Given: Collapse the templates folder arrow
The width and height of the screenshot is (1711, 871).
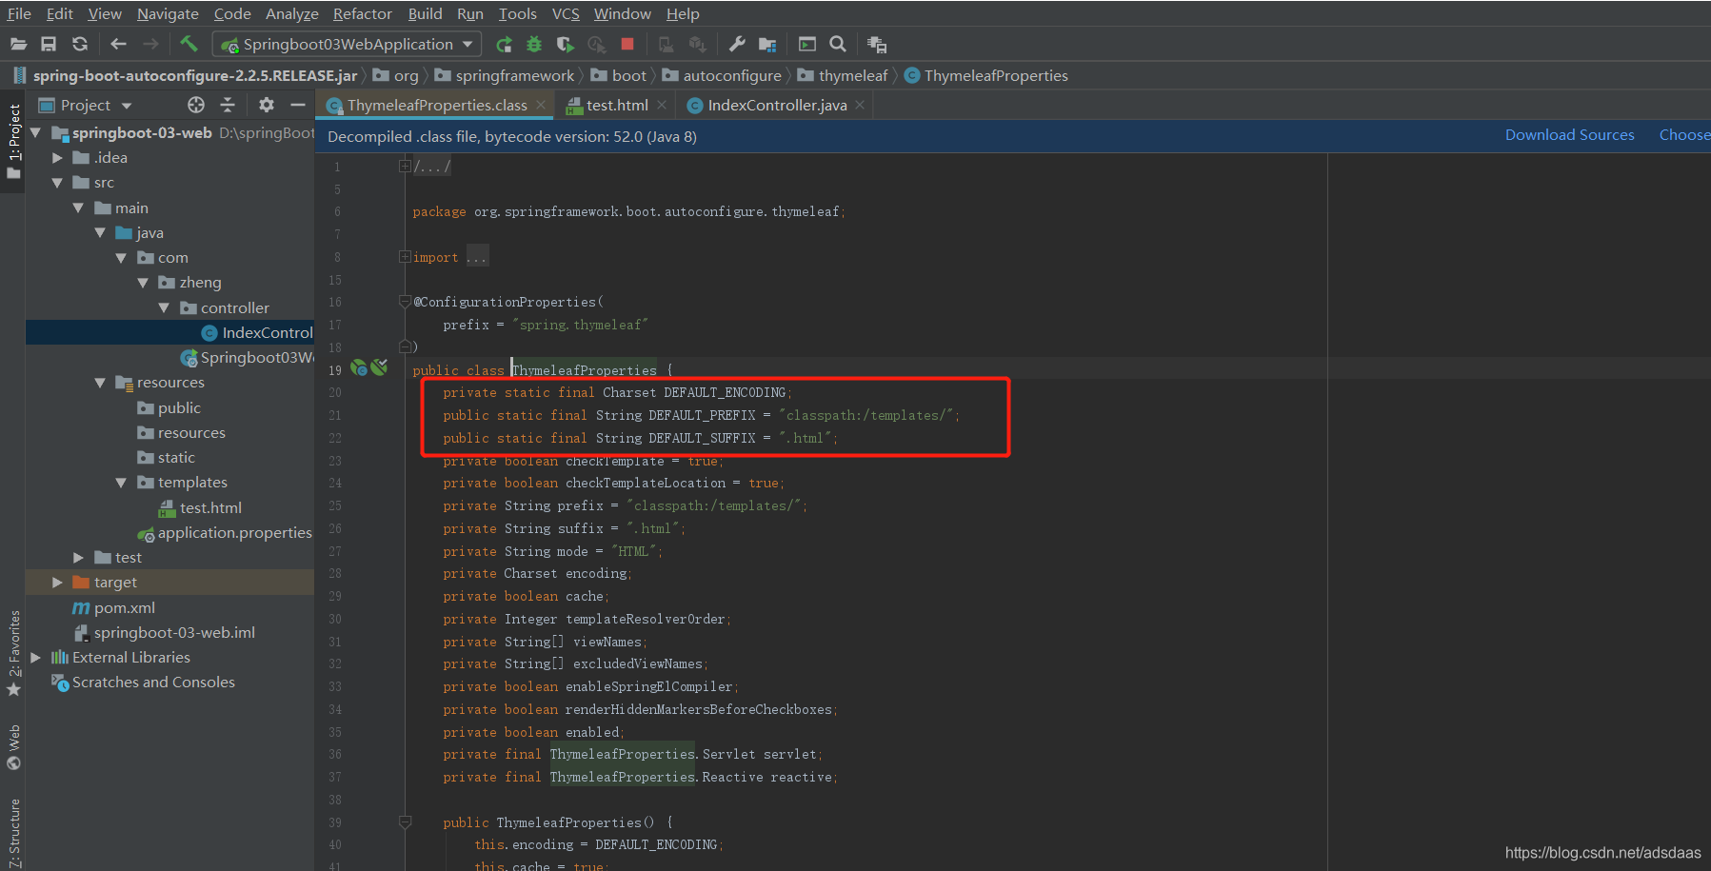Looking at the screenshot, I should point(121,483).
